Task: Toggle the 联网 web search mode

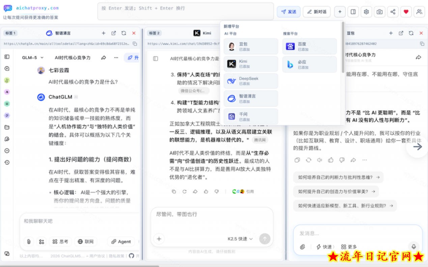Action: [86, 241]
